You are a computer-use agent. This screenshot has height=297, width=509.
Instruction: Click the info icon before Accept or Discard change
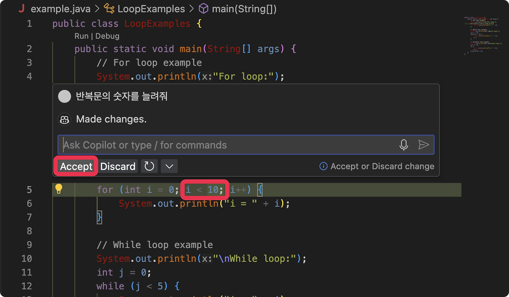[x=323, y=166]
